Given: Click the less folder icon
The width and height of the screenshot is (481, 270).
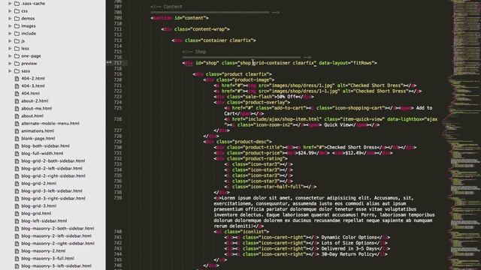Looking at the screenshot, I should pos(17,48).
